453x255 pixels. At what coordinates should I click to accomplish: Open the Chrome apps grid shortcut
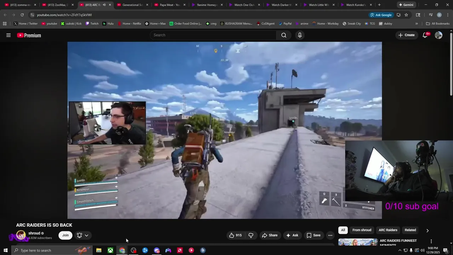(x=5, y=24)
